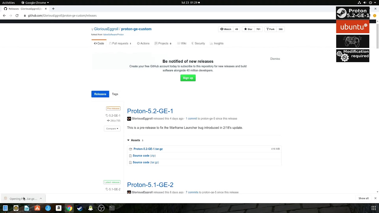Open the Activities overview
The height and width of the screenshot is (213, 379).
click(x=9, y=3)
